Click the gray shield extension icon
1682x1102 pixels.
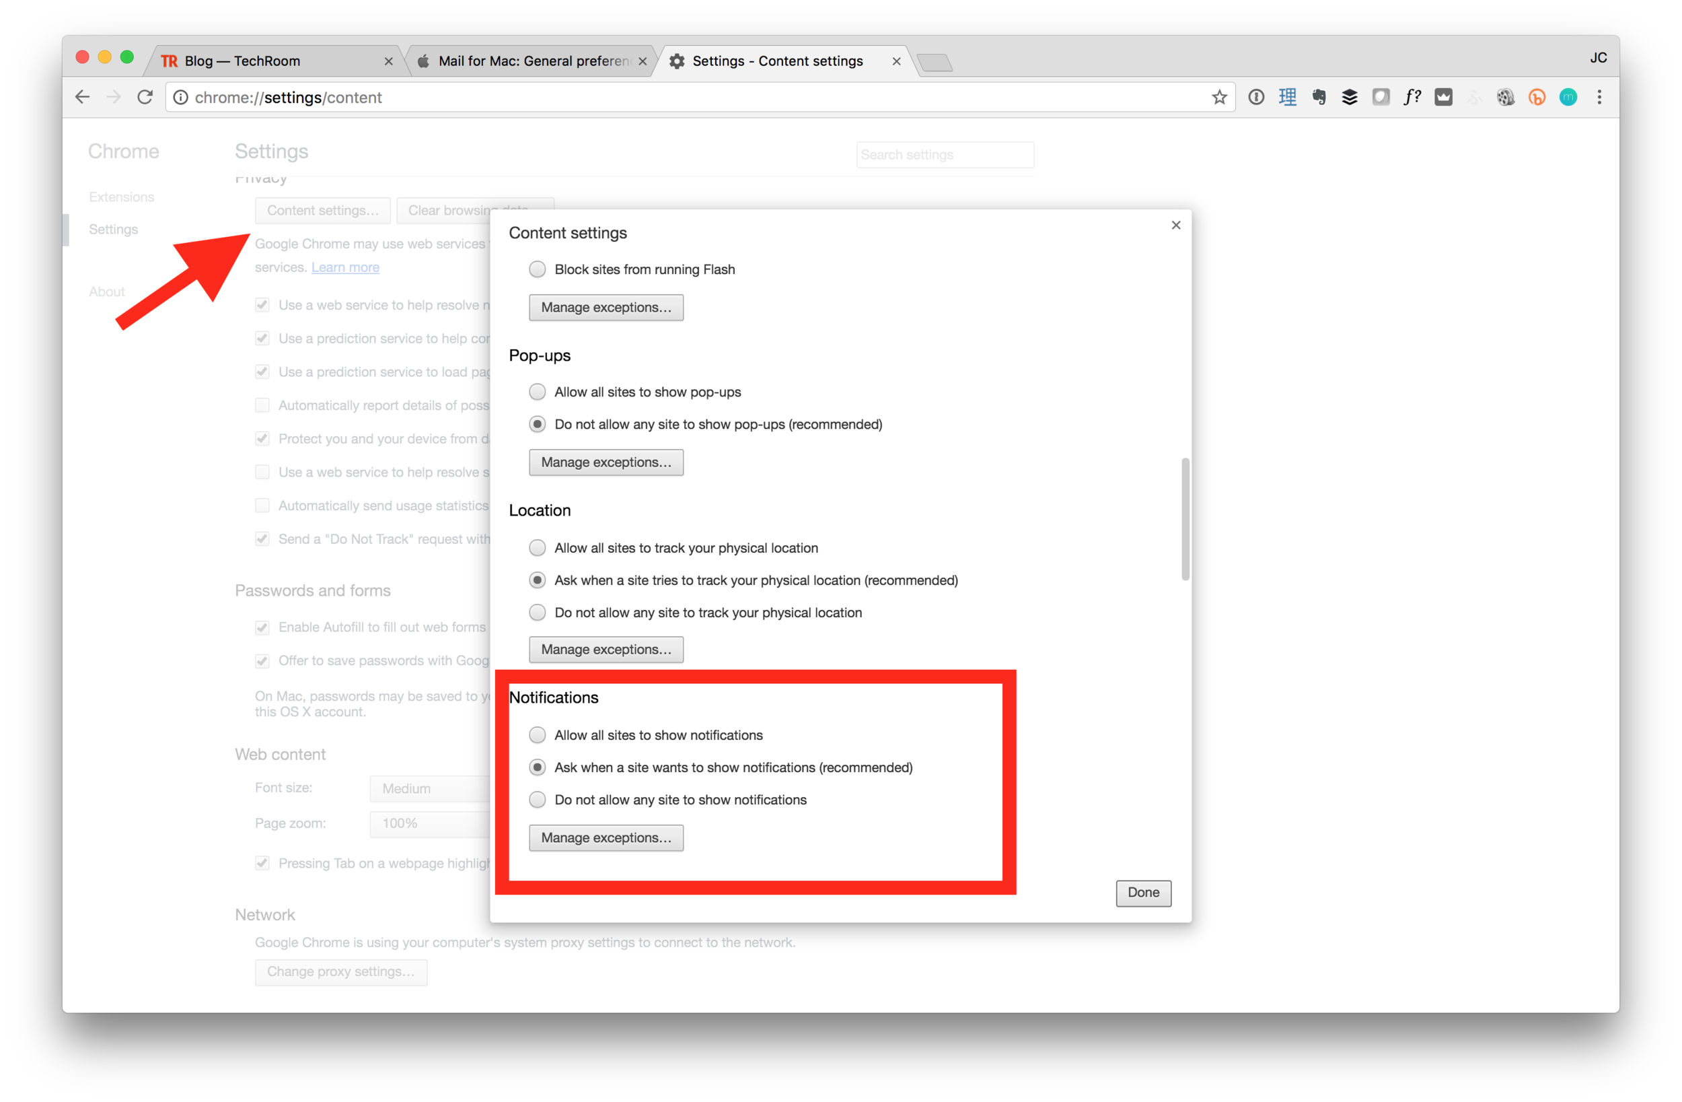1380,97
